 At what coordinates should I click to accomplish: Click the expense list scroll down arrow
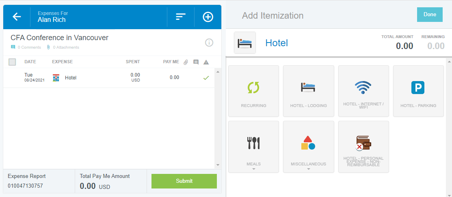[x=218, y=165]
